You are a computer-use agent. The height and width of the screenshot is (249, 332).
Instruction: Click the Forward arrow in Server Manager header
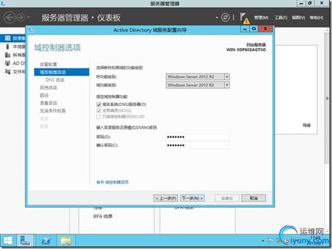(21, 18)
